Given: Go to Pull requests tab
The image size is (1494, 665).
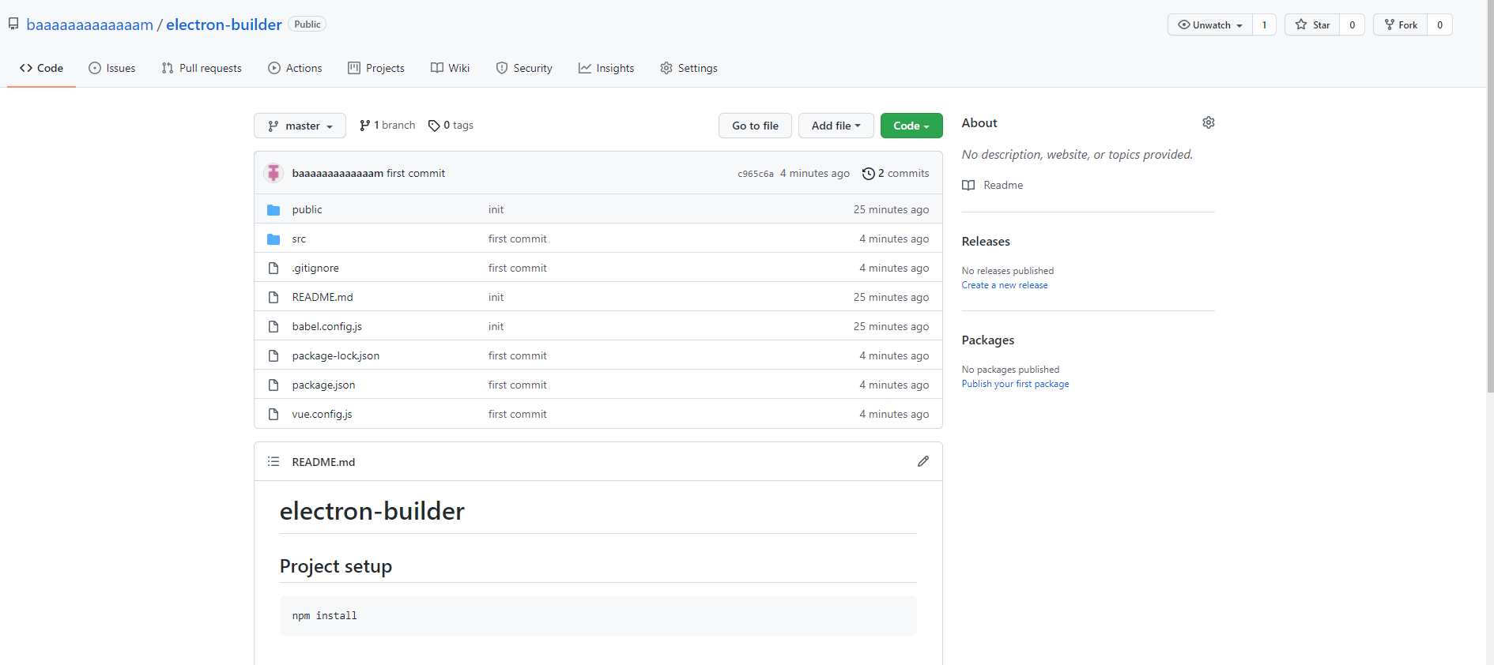Looking at the screenshot, I should click(202, 68).
